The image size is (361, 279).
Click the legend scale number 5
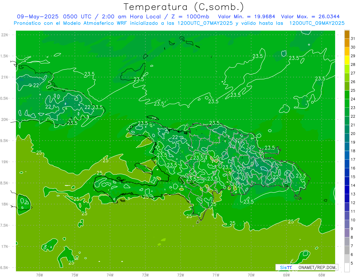(352, 263)
